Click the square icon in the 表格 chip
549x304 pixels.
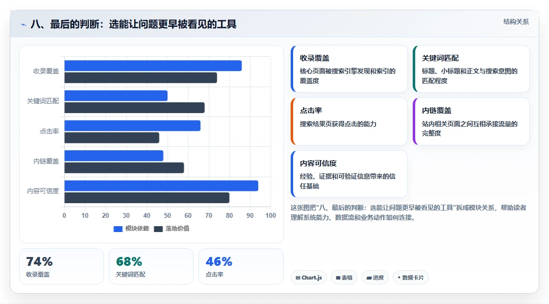(x=338, y=278)
